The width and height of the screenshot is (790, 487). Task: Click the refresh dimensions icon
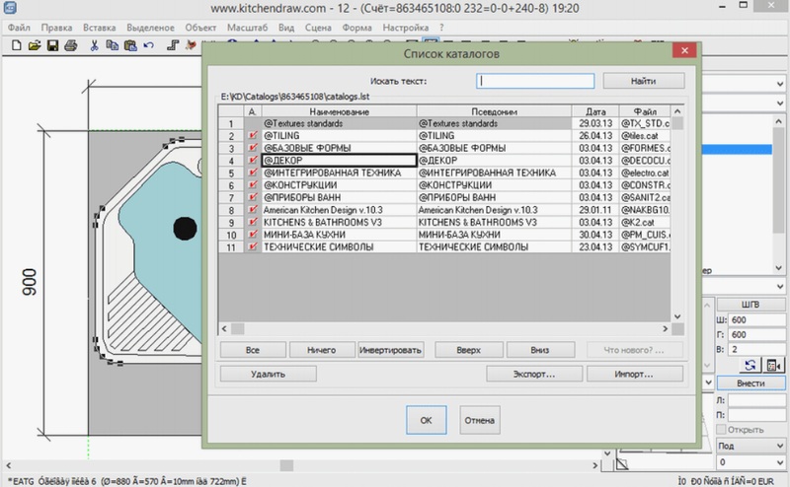click(750, 365)
